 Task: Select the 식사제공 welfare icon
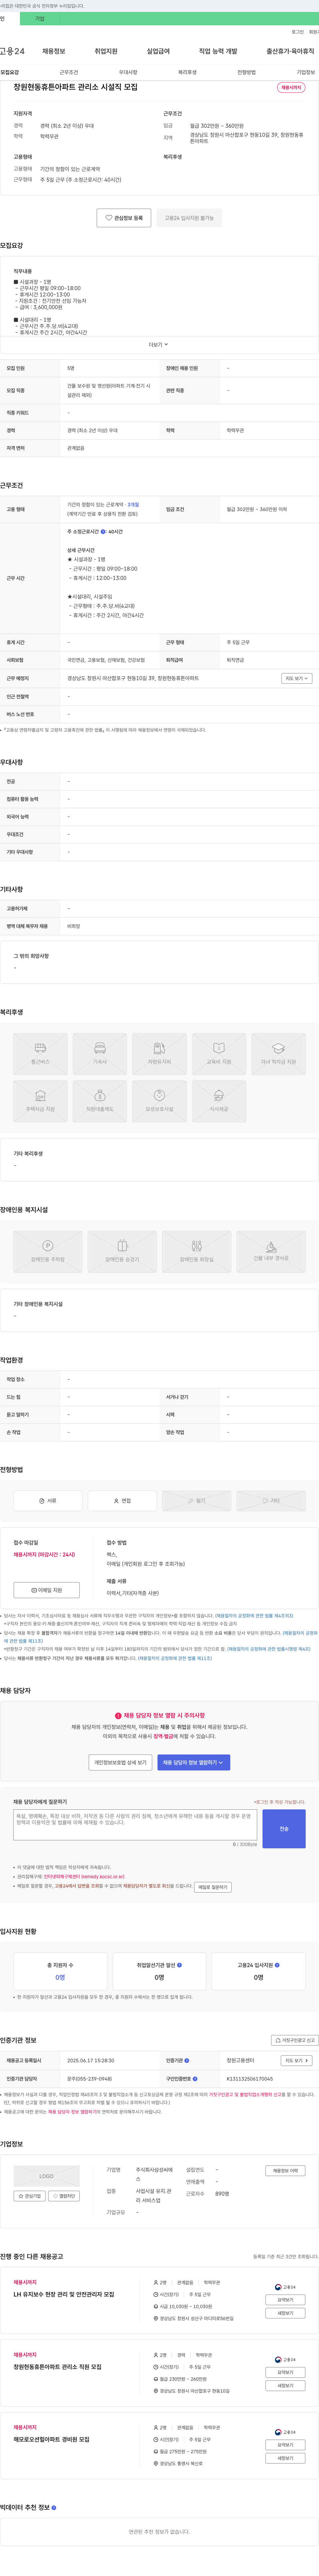pos(219,1101)
